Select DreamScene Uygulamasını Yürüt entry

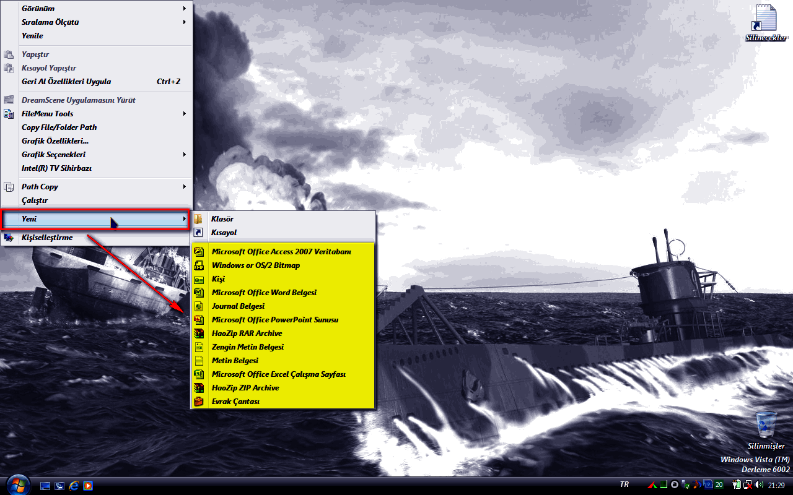(97, 100)
